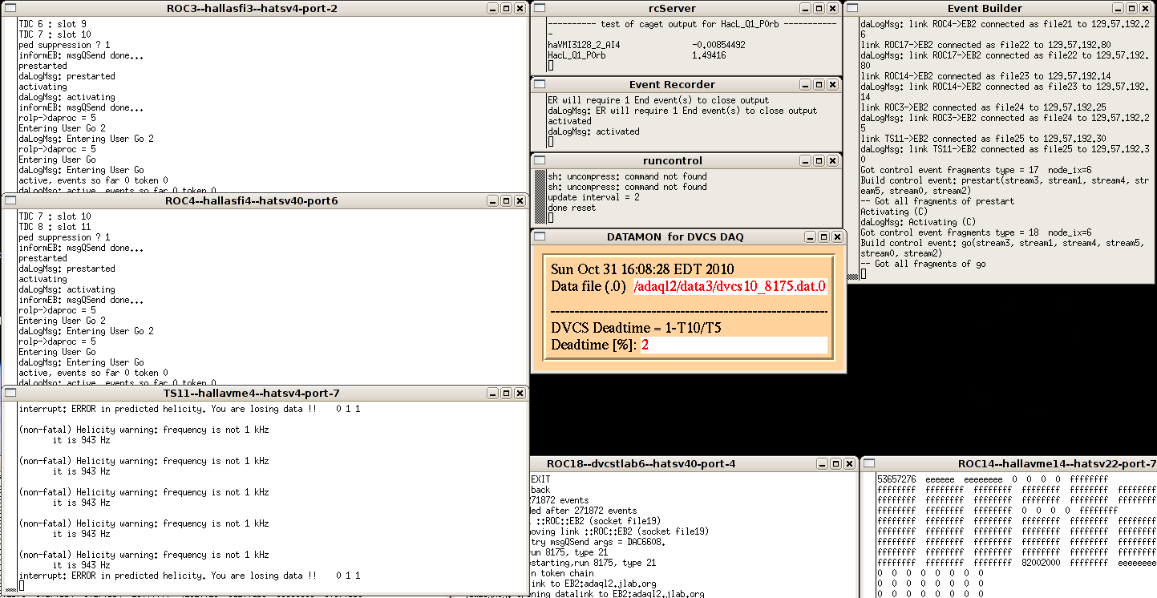Close the TS11 terminal window
The width and height of the screenshot is (1157, 598).
pyautogui.click(x=520, y=393)
